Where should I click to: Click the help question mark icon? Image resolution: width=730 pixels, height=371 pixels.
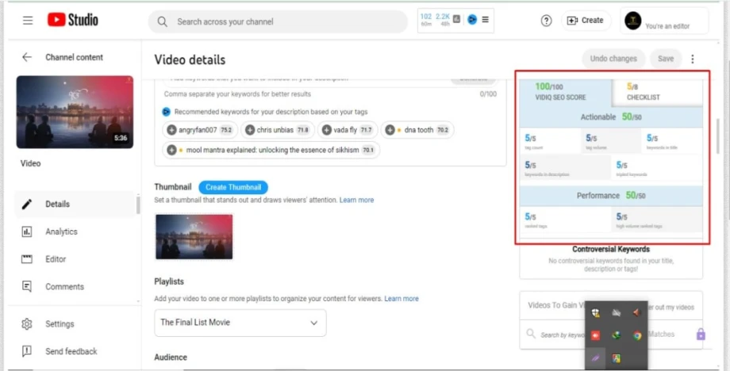546,21
